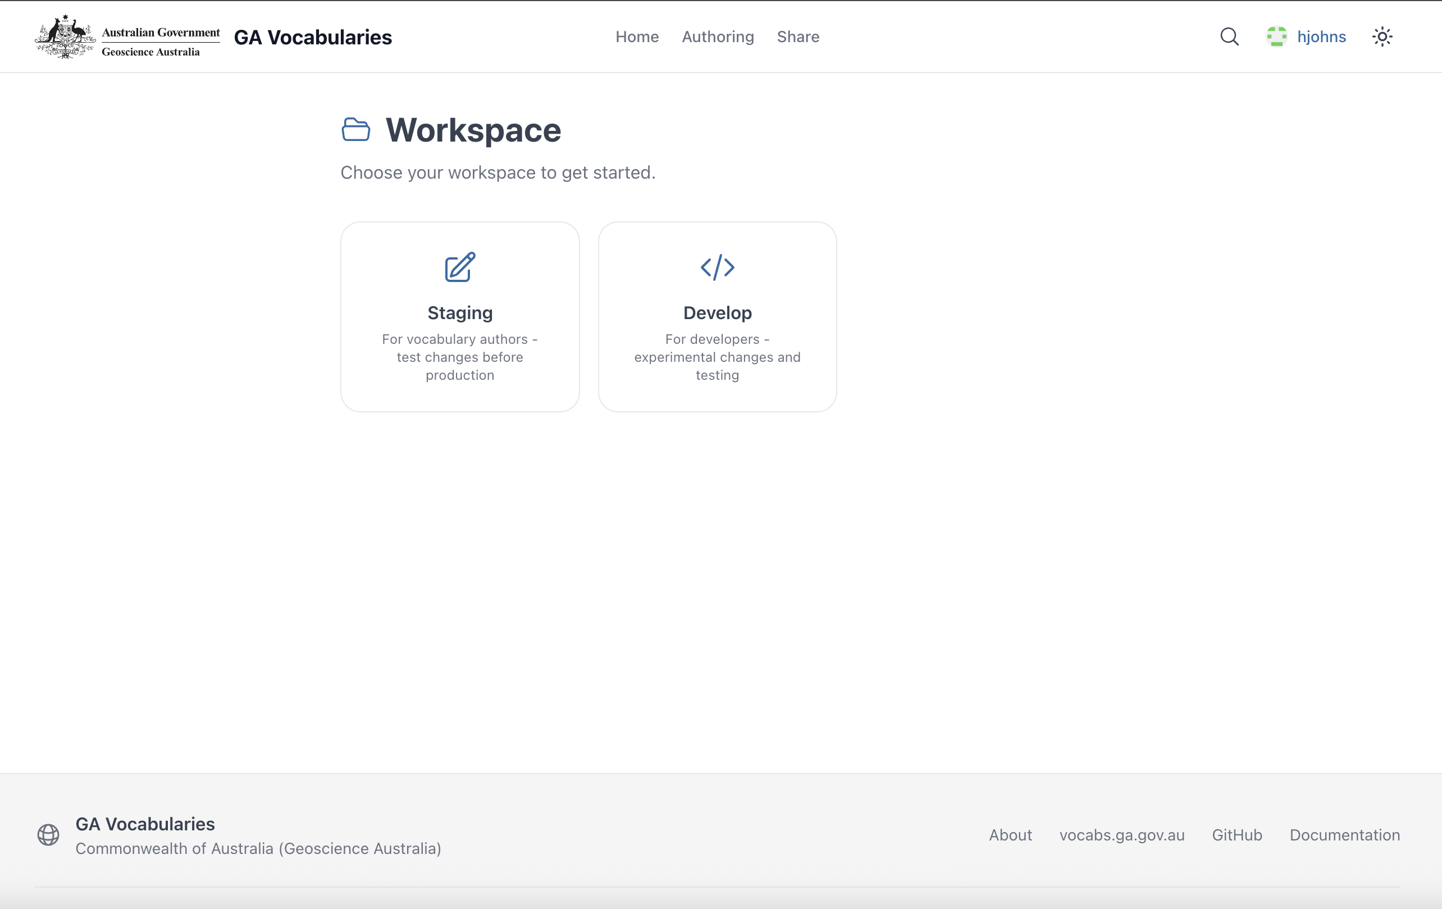The image size is (1442, 909).
Task: Select the Staging workspace card title
Action: click(460, 313)
